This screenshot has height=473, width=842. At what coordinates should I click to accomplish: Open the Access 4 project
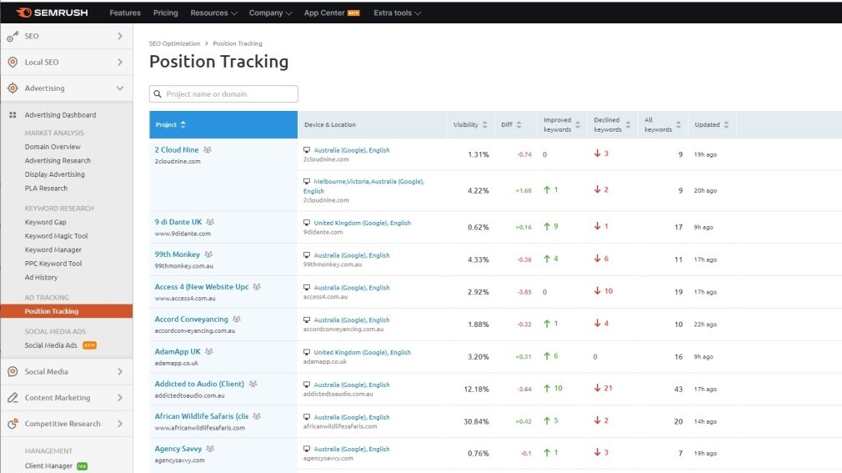202,287
